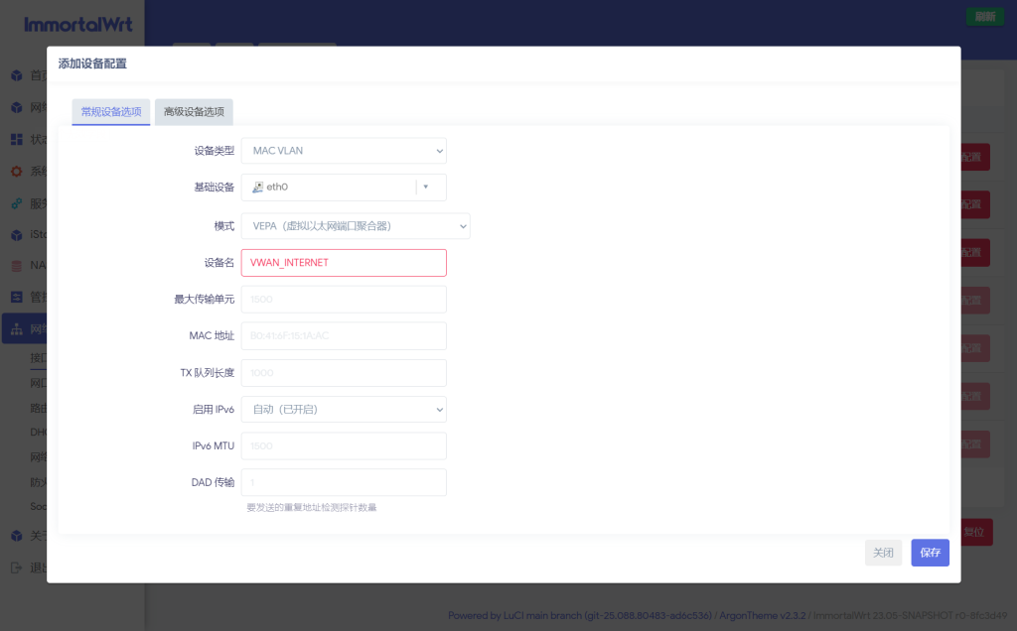1017x631 pixels.
Task: Focus the 最大传输单元 MTU input field
Action: (344, 299)
